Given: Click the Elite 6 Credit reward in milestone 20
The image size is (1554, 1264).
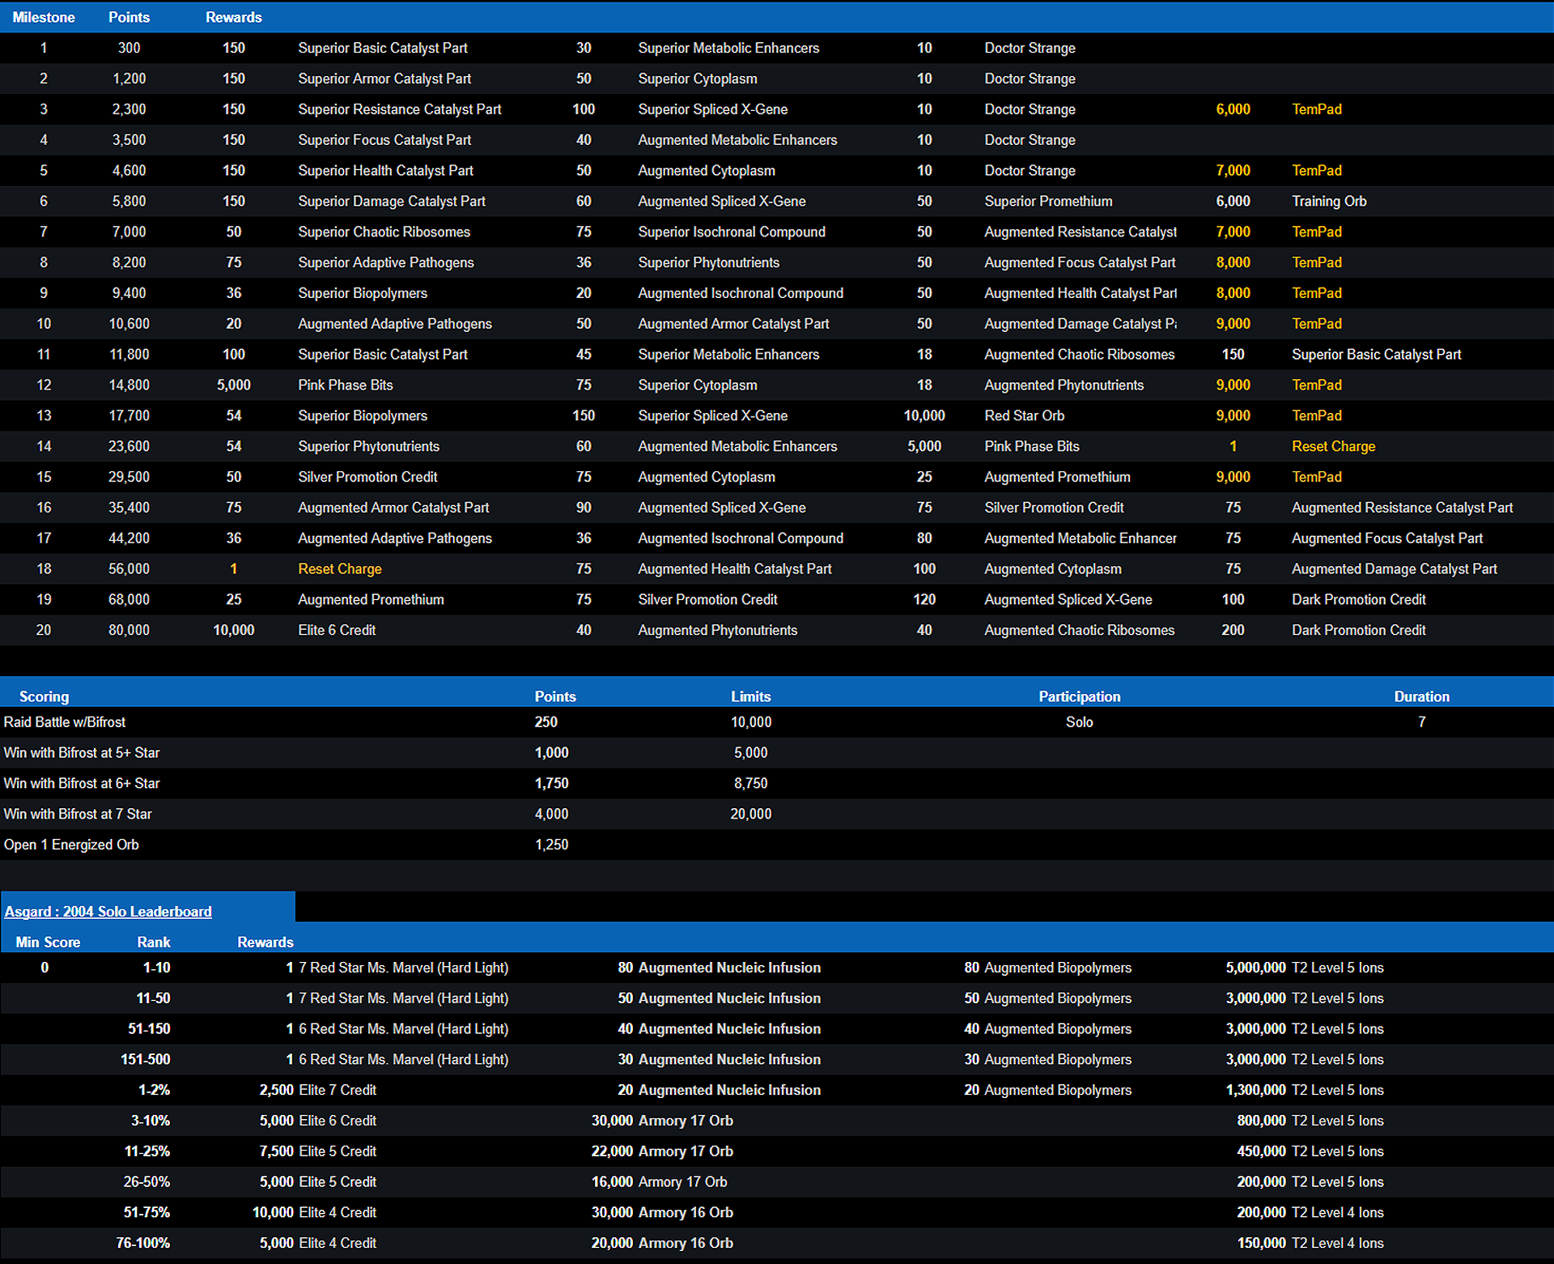Looking at the screenshot, I should click(337, 630).
